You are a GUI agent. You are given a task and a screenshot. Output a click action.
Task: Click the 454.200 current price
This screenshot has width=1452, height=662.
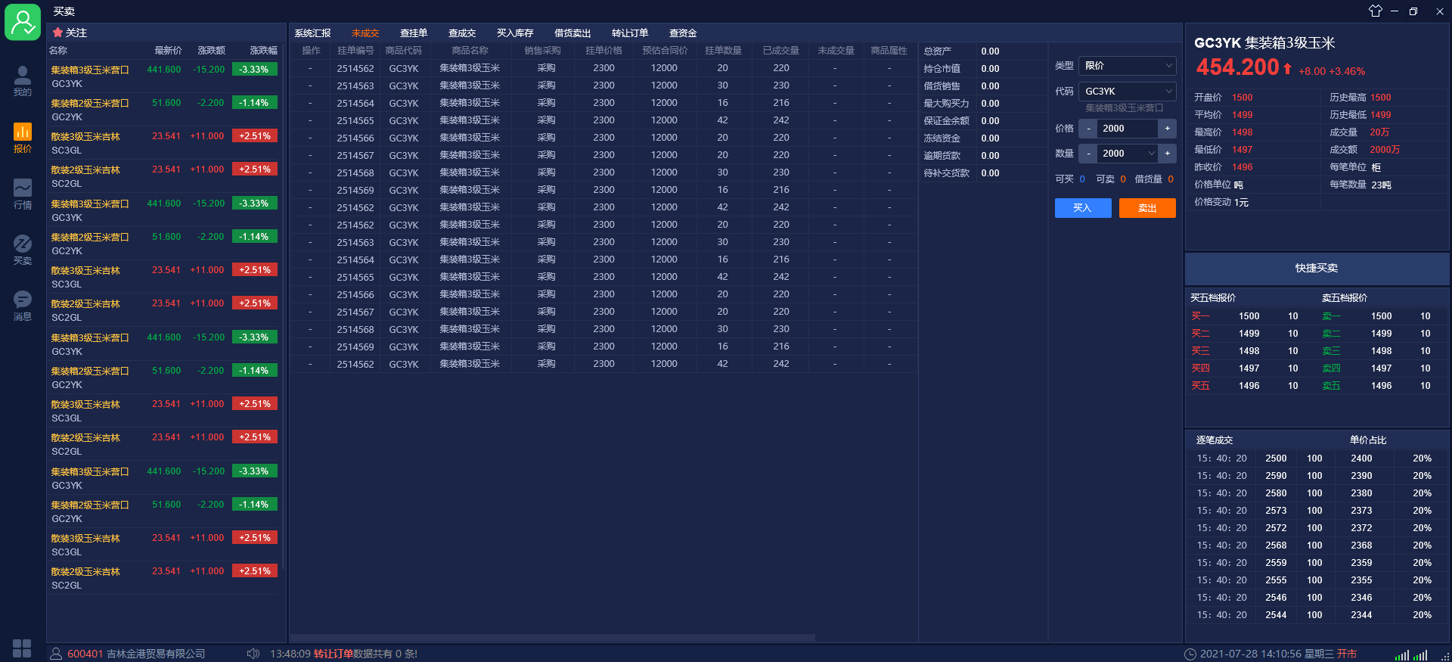click(x=1237, y=67)
